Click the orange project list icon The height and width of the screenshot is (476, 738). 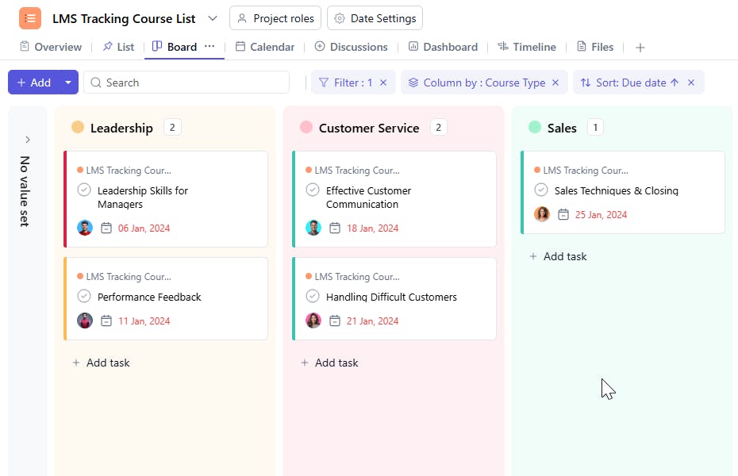tap(30, 18)
